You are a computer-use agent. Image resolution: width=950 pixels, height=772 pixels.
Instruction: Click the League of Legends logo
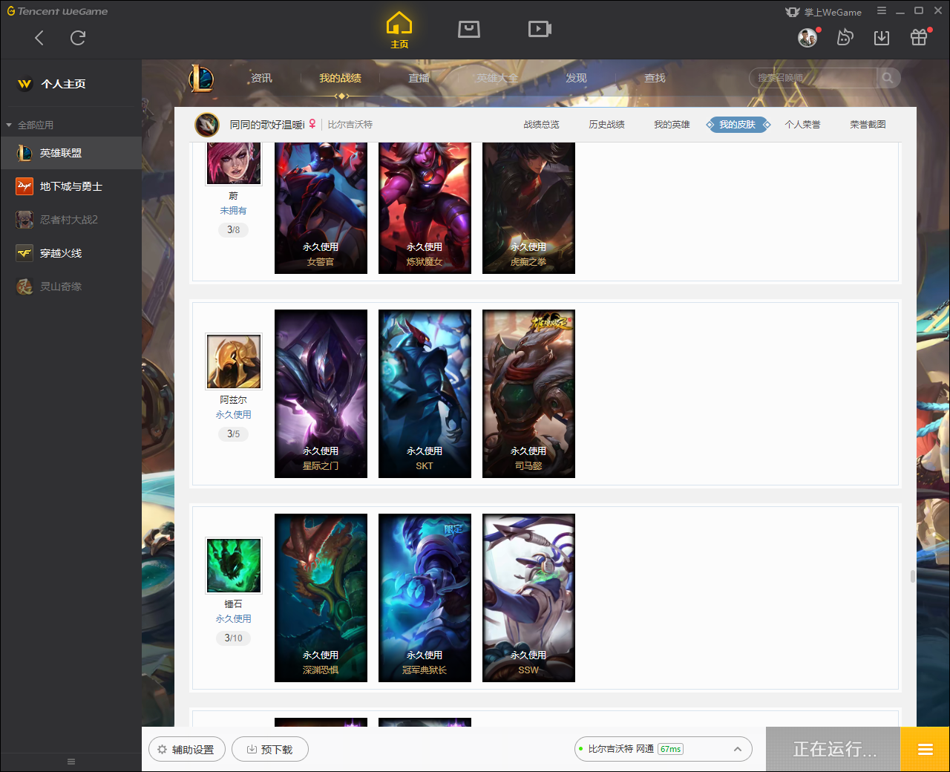point(200,79)
